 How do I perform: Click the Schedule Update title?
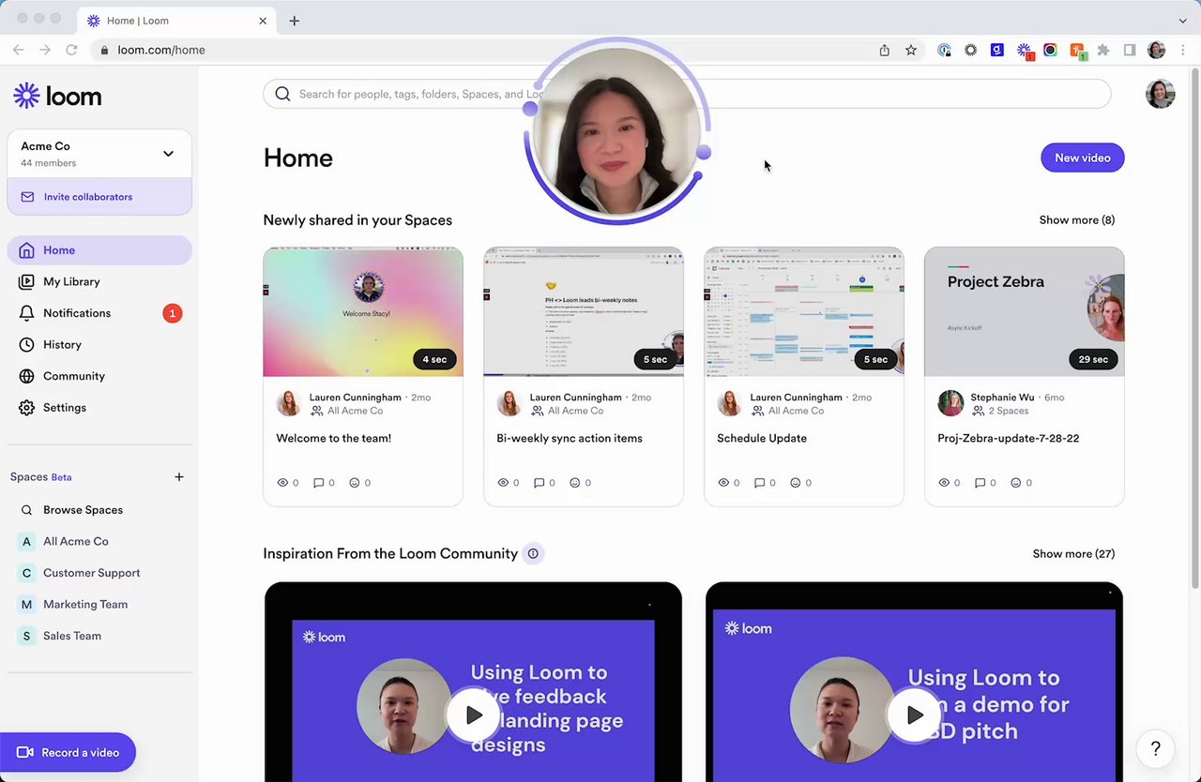point(761,438)
